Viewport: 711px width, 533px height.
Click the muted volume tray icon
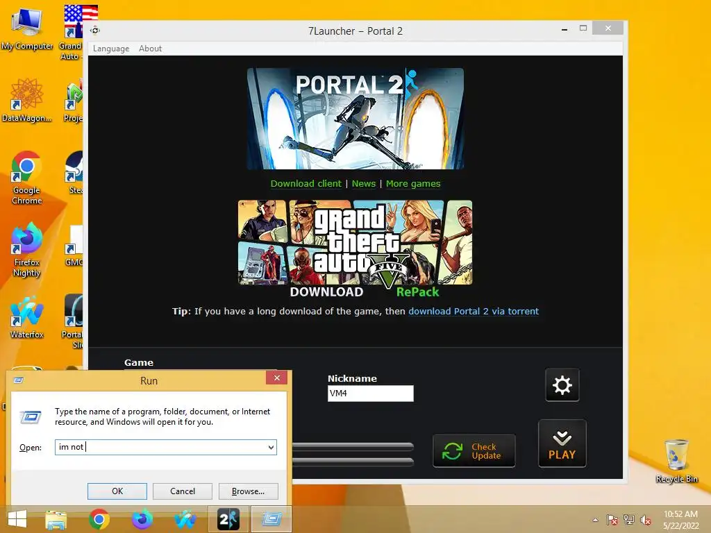(645, 520)
